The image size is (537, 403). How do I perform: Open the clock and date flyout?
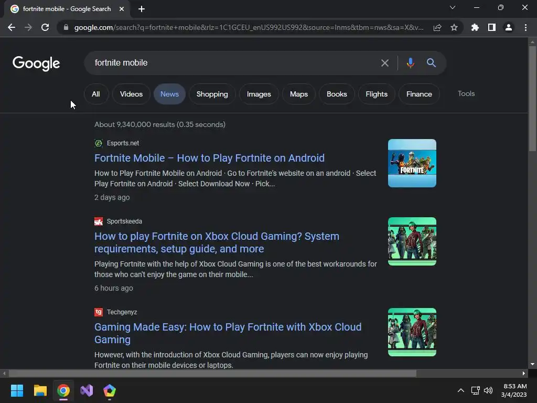coord(514,390)
